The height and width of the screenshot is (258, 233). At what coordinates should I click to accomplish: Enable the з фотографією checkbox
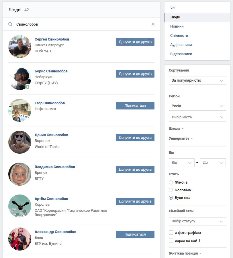click(171, 232)
